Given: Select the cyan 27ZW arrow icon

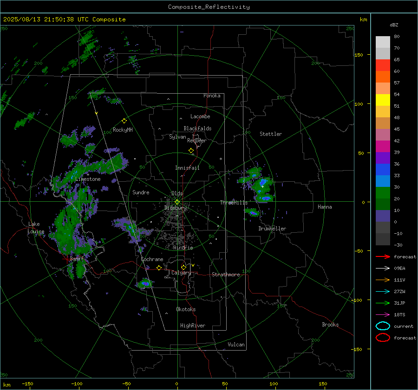Looking at the screenshot, I should (383, 292).
